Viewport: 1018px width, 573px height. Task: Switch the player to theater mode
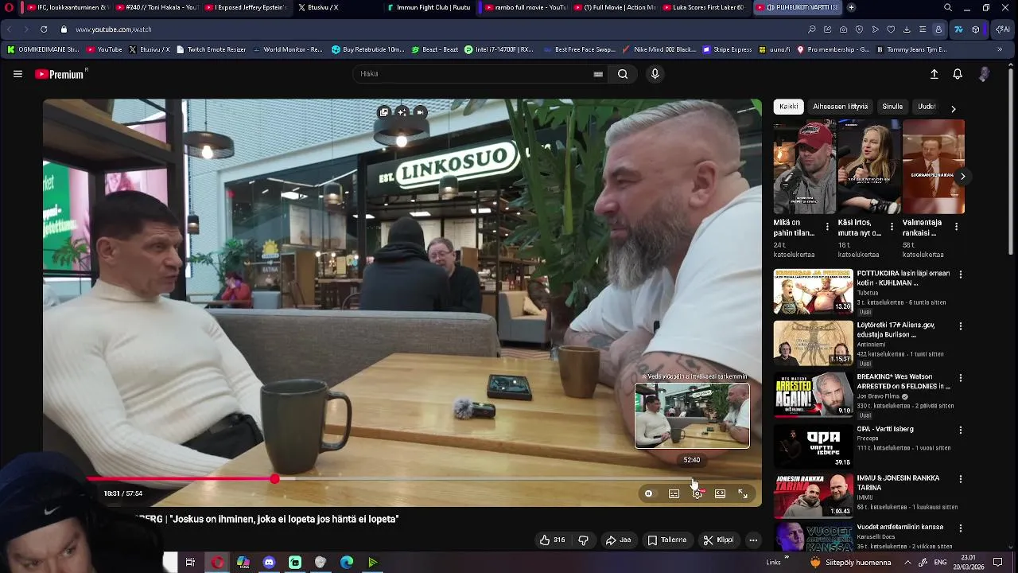pyautogui.click(x=720, y=494)
